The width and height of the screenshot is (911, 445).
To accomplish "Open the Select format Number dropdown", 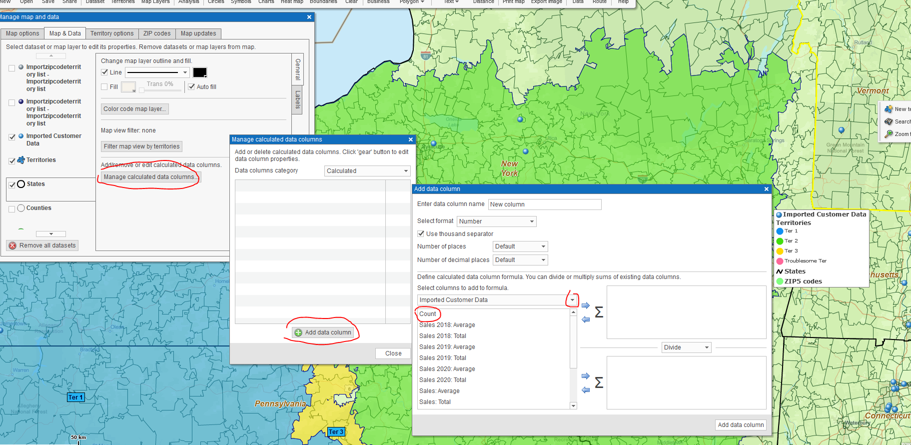I will pos(497,221).
